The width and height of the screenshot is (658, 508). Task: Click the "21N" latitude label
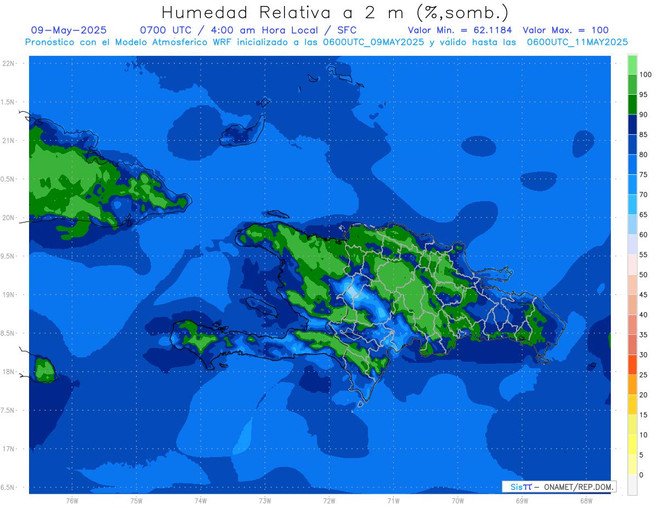(x=9, y=140)
